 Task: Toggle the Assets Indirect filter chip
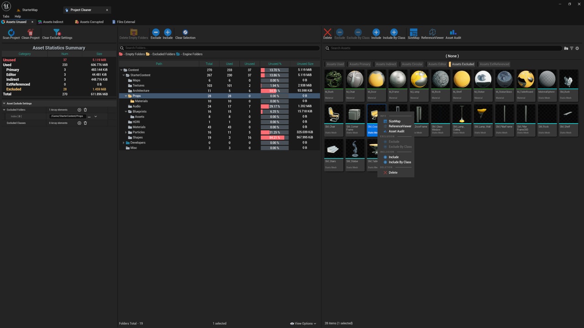click(x=386, y=64)
